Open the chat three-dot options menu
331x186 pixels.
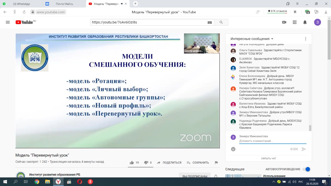[x=305, y=39]
